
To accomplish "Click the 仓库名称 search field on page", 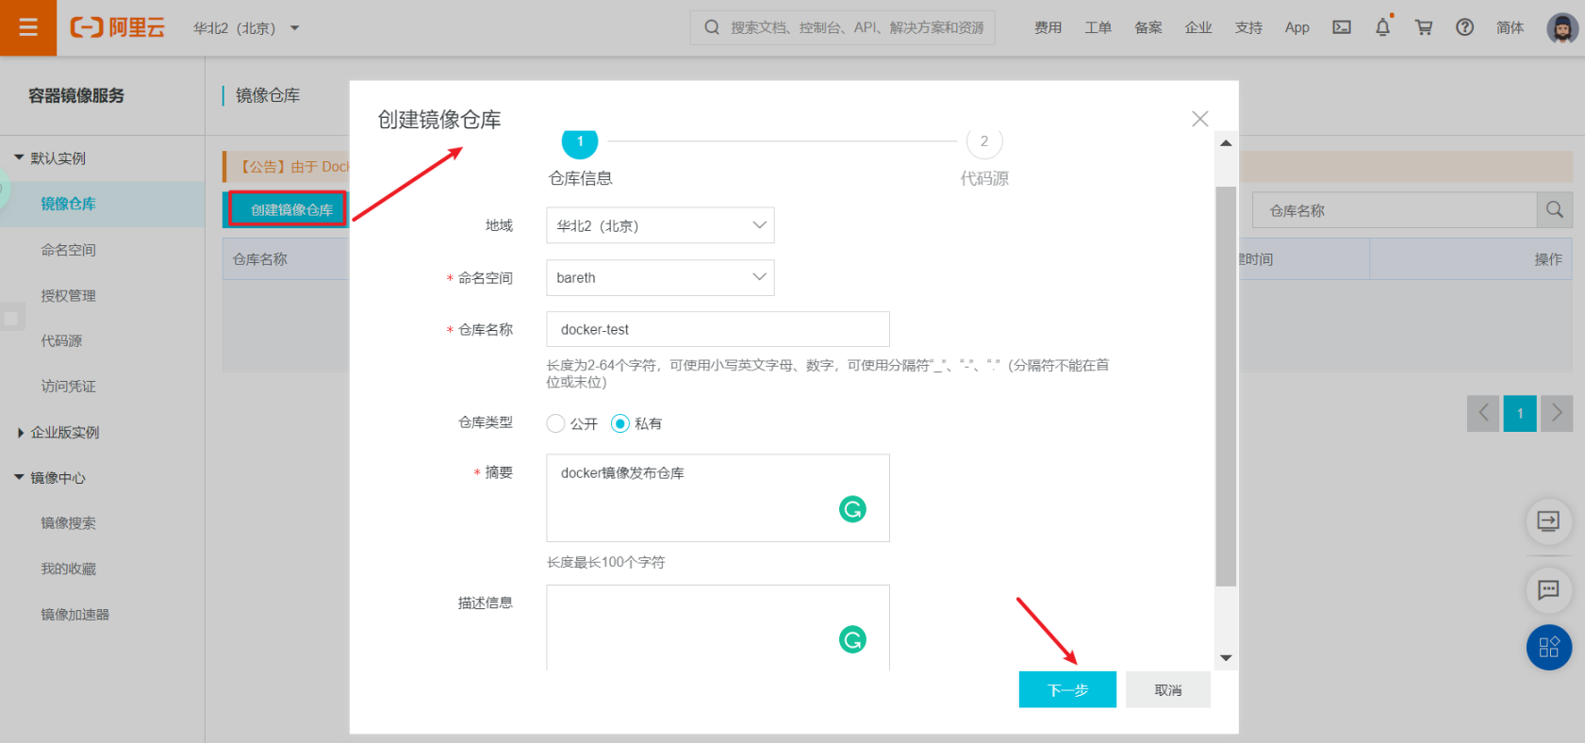I will pyautogui.click(x=1395, y=210).
